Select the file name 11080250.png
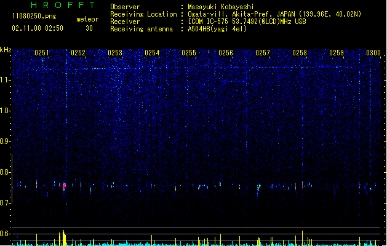Screen dimensions: 387x246 click(34, 16)
